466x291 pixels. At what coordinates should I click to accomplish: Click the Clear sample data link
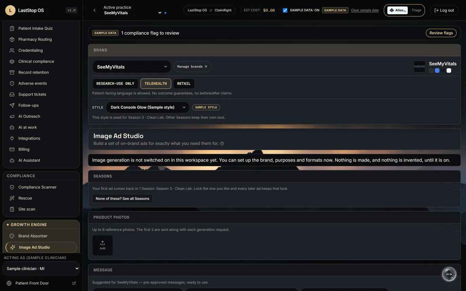coord(365,10)
